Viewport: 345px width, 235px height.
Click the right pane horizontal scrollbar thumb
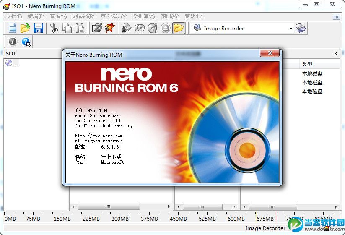(273, 207)
